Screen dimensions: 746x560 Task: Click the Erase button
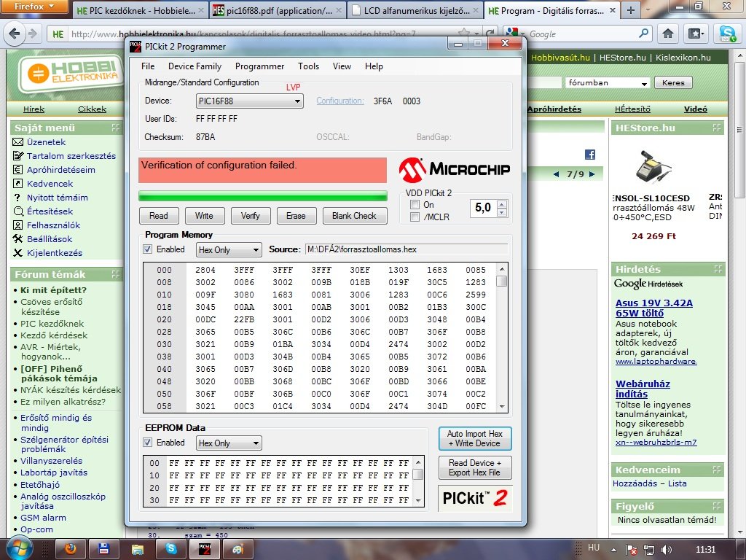pos(296,216)
